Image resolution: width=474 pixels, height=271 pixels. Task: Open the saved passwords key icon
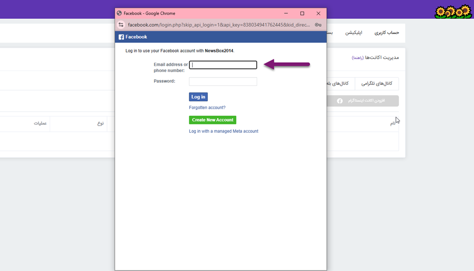(318, 25)
